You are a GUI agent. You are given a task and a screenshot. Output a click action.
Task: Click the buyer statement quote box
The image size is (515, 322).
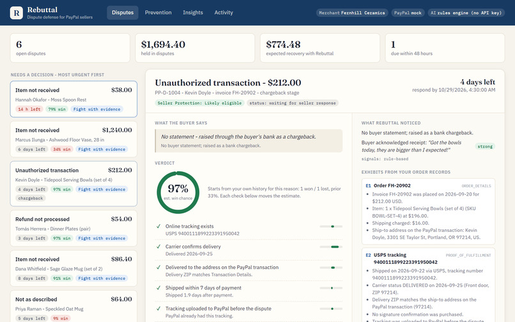pyautogui.click(x=249, y=141)
